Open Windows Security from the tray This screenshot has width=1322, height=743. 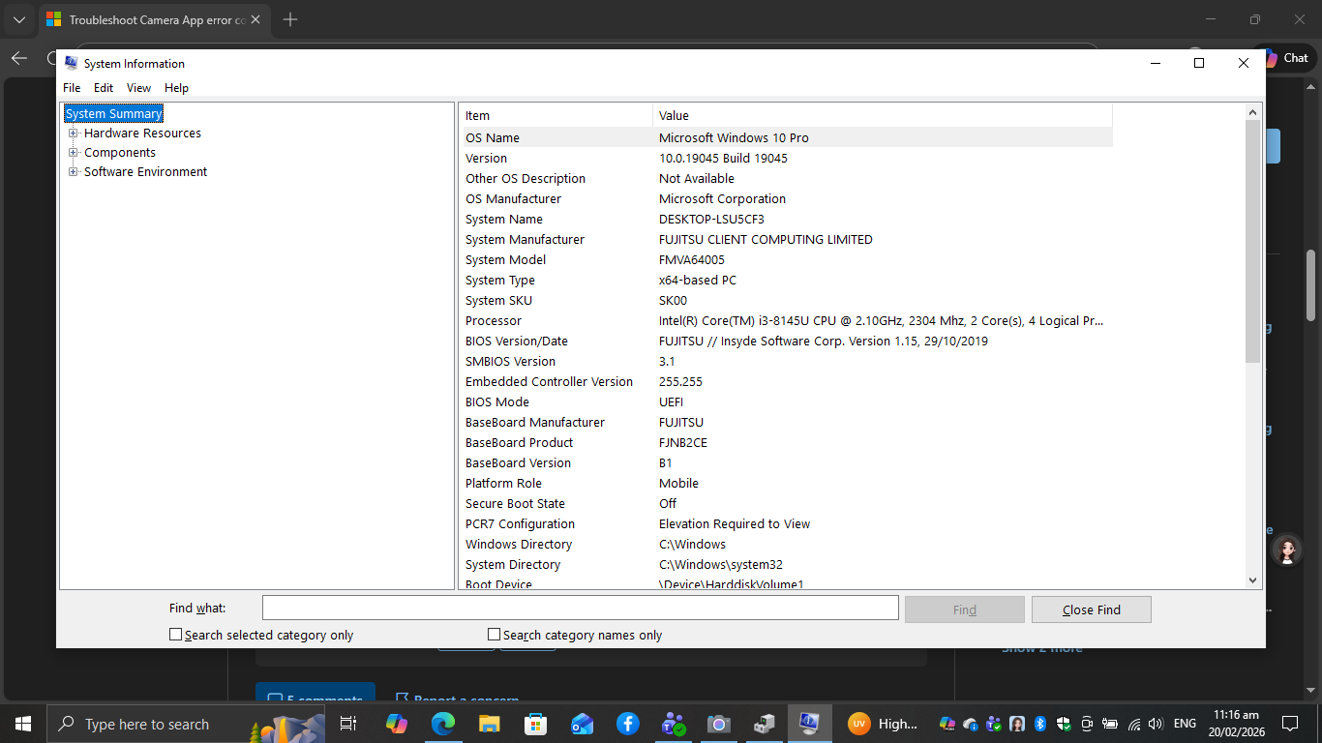pyautogui.click(x=1064, y=724)
